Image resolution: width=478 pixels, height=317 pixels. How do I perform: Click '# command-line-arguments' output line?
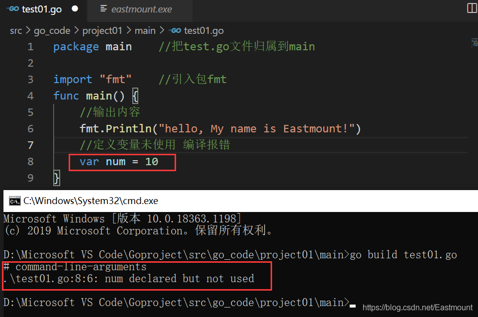[75, 267]
